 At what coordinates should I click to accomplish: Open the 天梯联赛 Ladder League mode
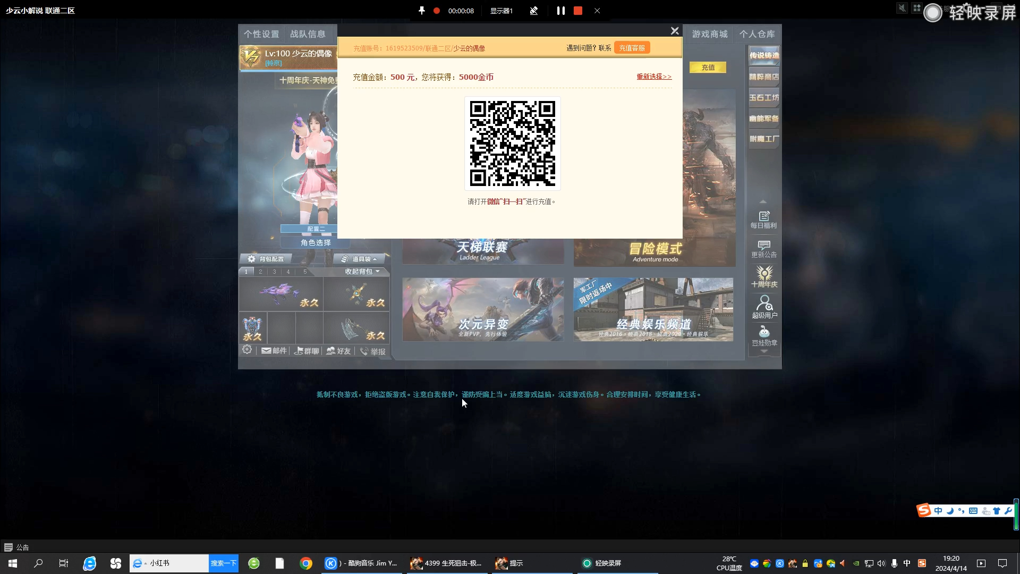pos(483,251)
